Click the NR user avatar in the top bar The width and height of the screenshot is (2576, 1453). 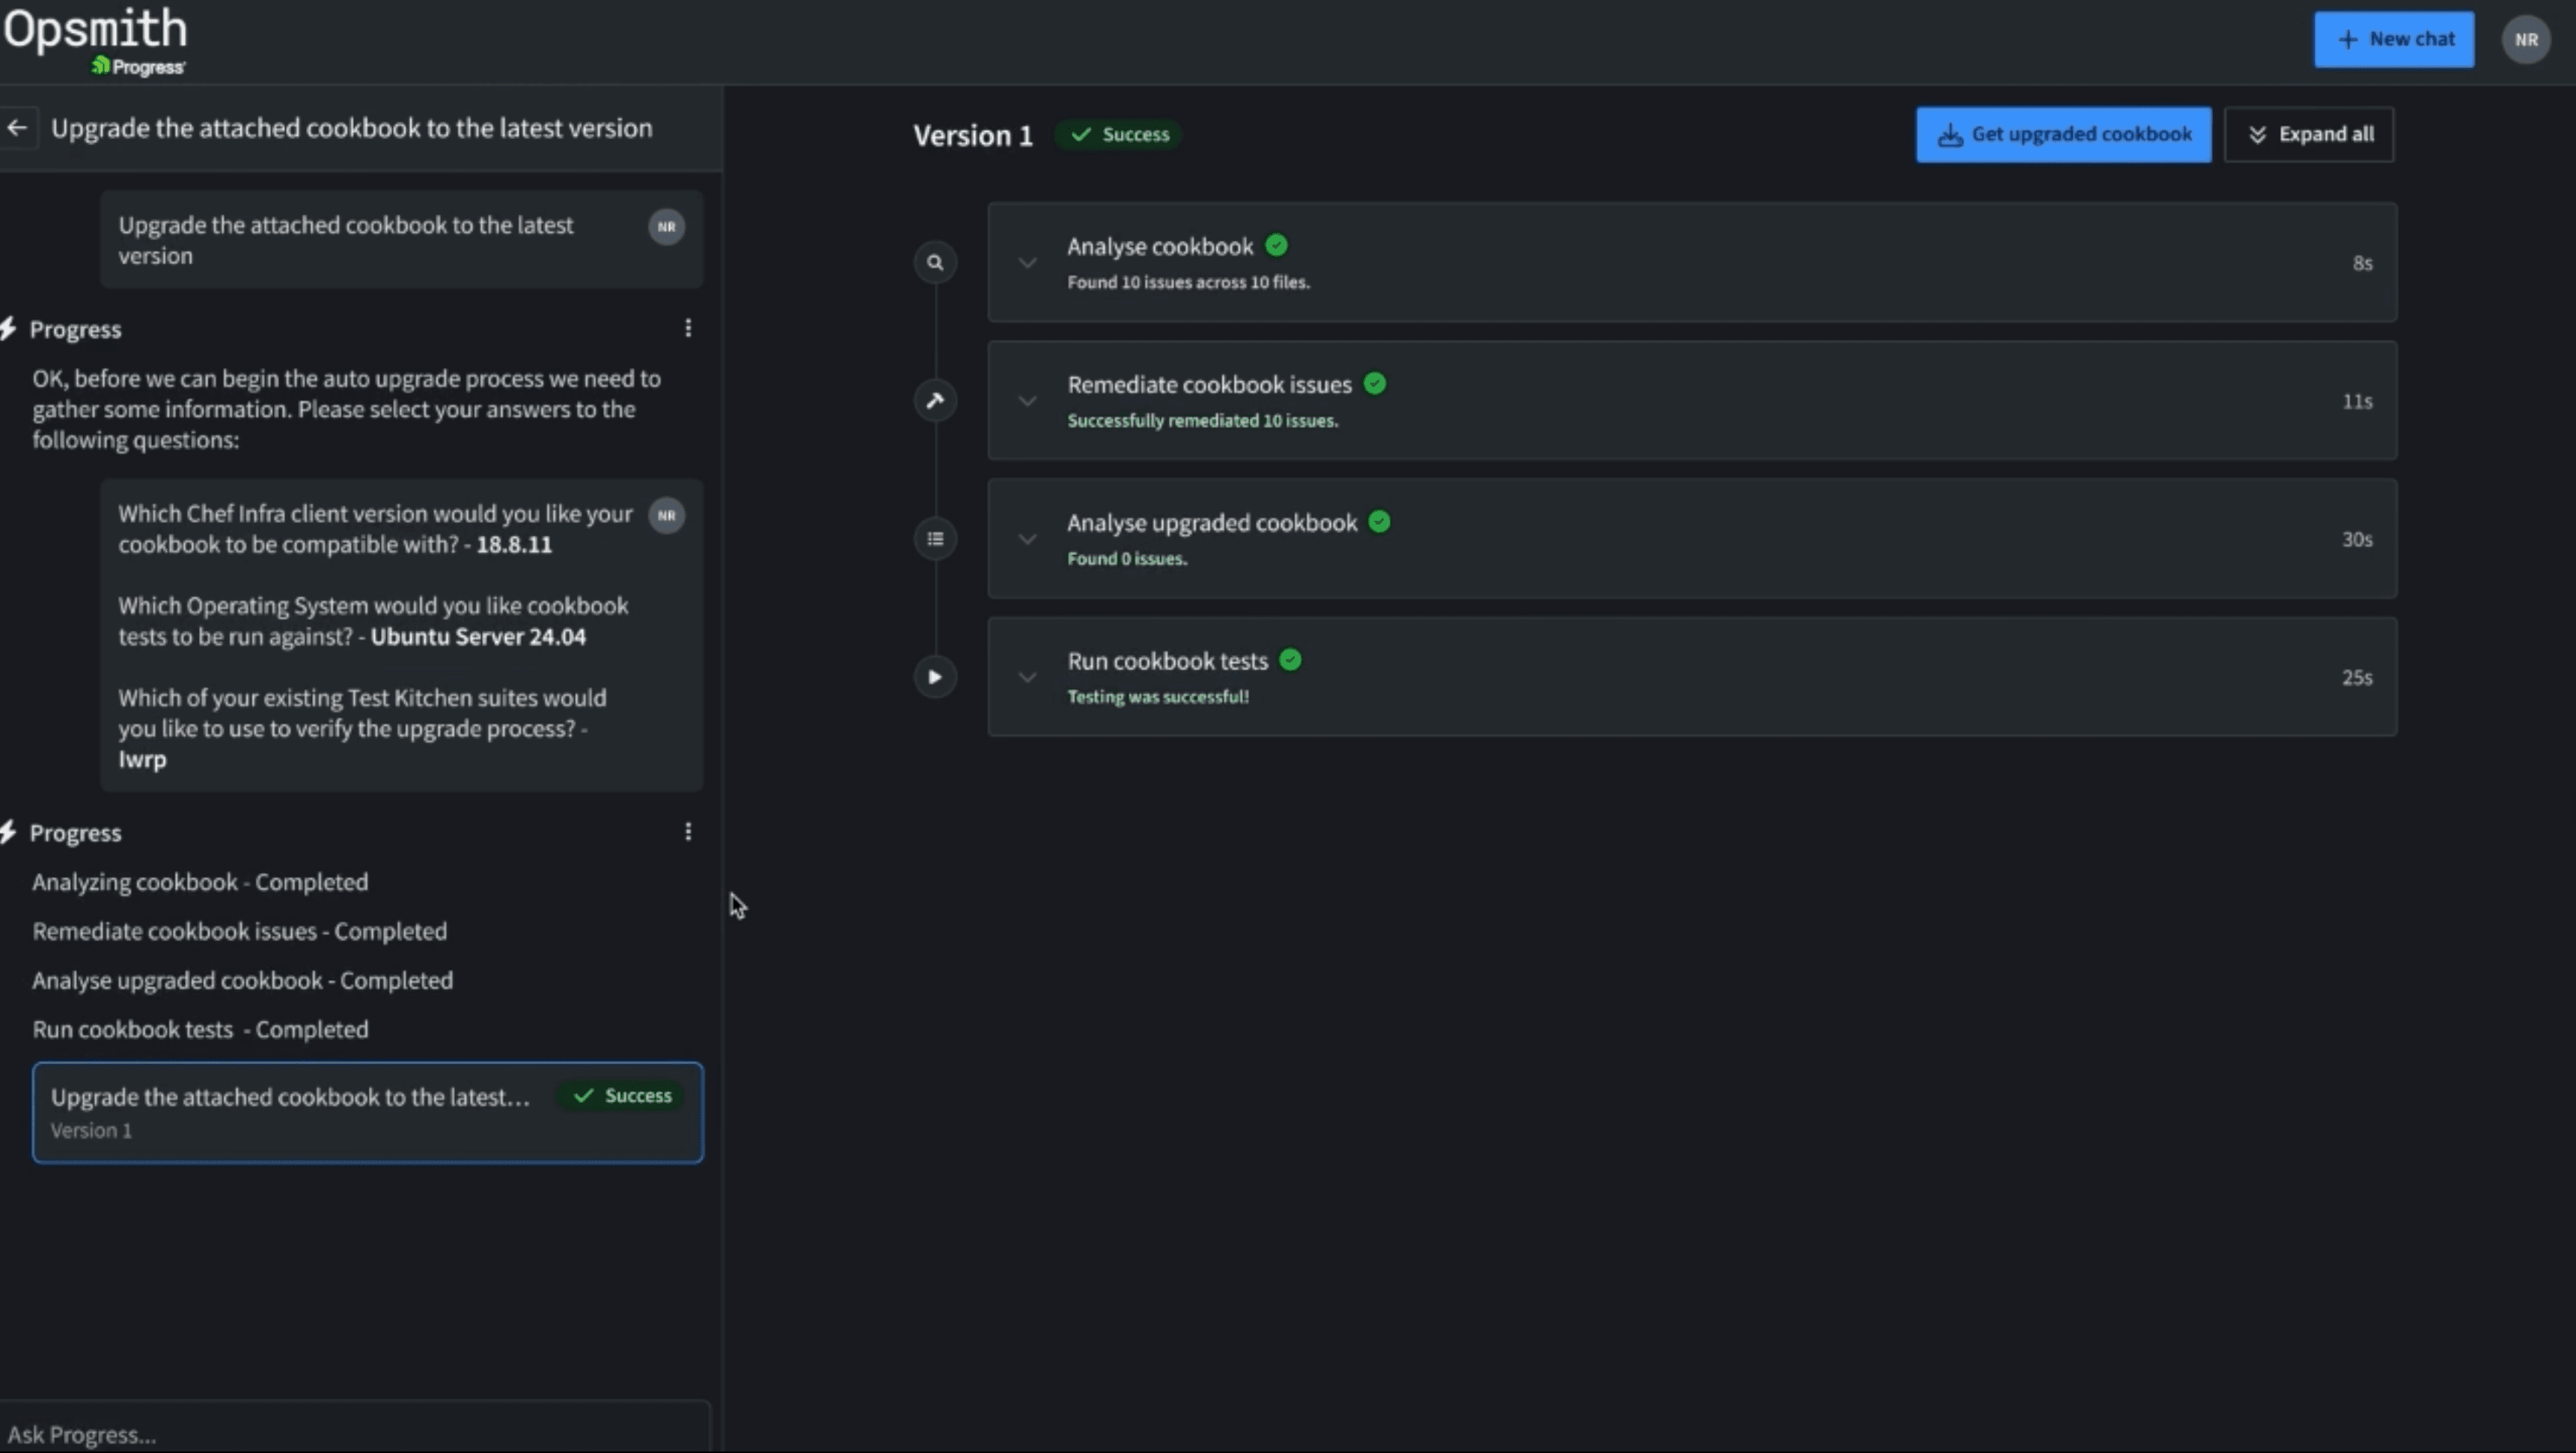tap(2526, 40)
